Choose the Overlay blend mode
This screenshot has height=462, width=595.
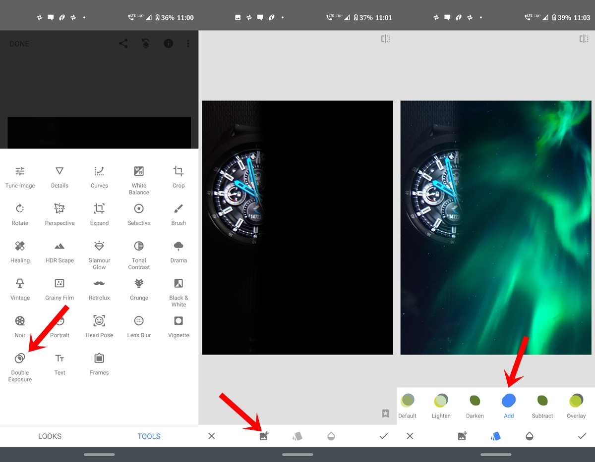[576, 406]
